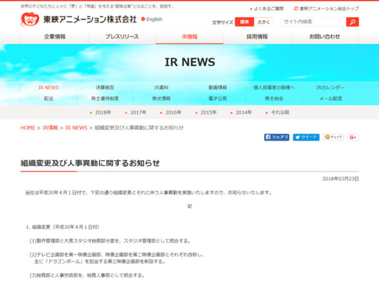The width and height of the screenshot is (379, 284).
Task: Open the 株主優待制度 page
Action: (105, 98)
